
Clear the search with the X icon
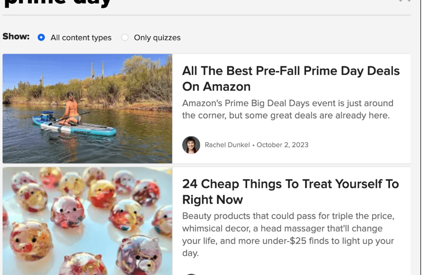pyautogui.click(x=404, y=1)
